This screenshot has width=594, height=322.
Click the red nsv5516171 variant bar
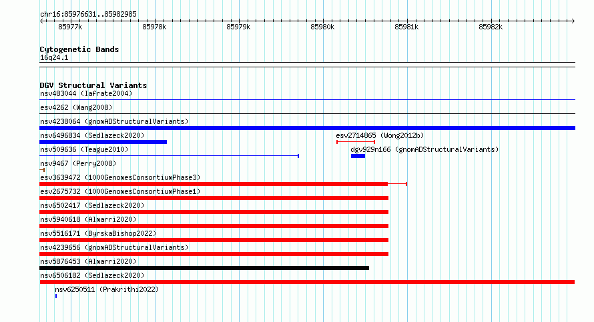point(214,240)
